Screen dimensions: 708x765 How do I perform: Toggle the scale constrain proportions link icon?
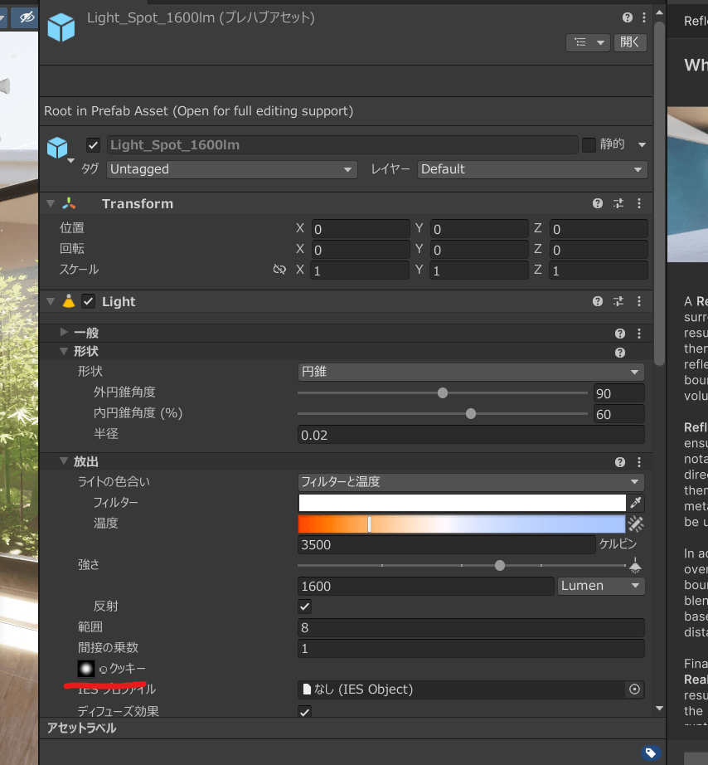click(279, 270)
